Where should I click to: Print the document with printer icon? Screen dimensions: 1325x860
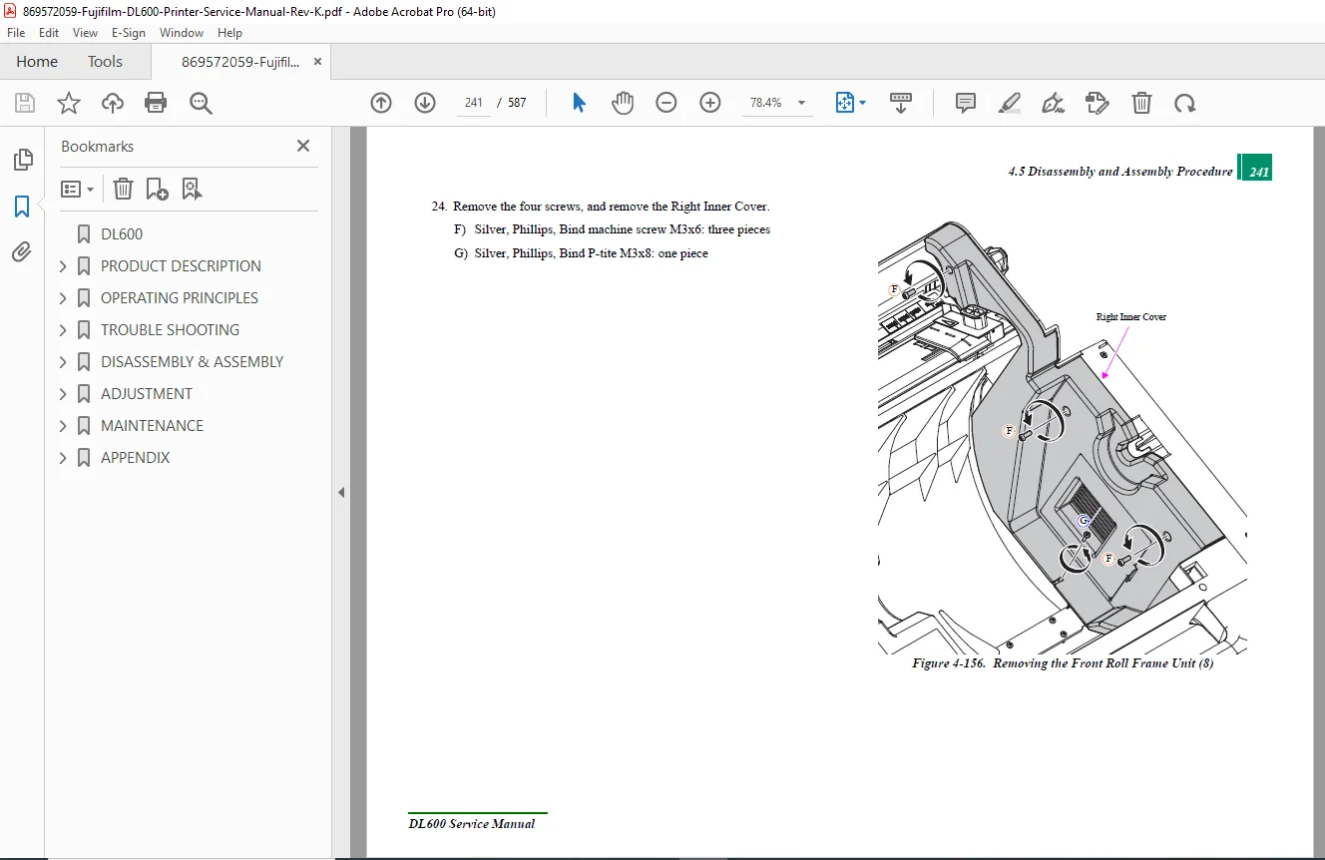click(x=156, y=103)
